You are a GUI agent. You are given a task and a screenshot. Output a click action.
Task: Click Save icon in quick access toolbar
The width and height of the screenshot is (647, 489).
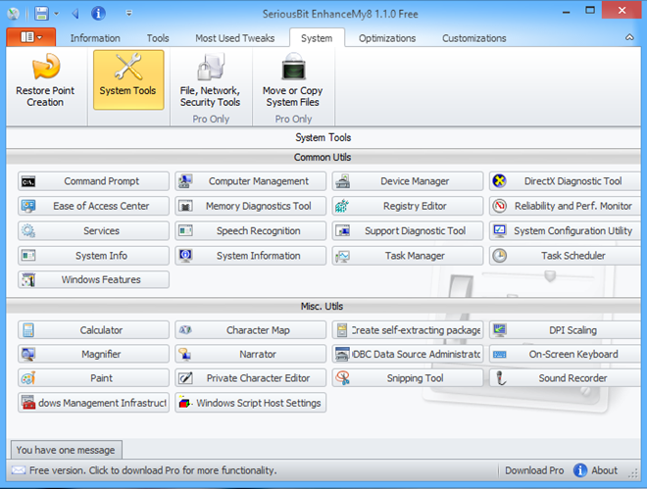coord(41,14)
